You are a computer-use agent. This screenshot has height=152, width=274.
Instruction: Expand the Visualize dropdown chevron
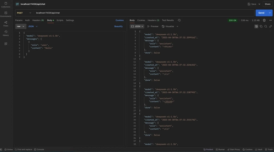tap(177, 26)
